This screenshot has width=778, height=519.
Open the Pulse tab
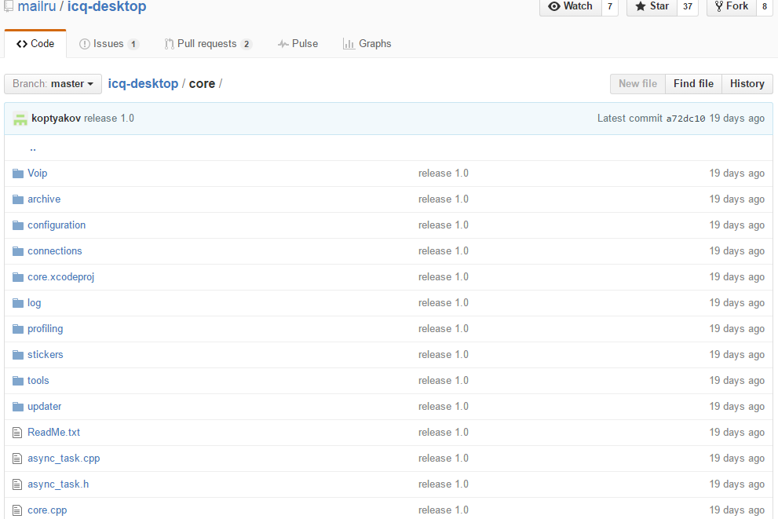298,44
